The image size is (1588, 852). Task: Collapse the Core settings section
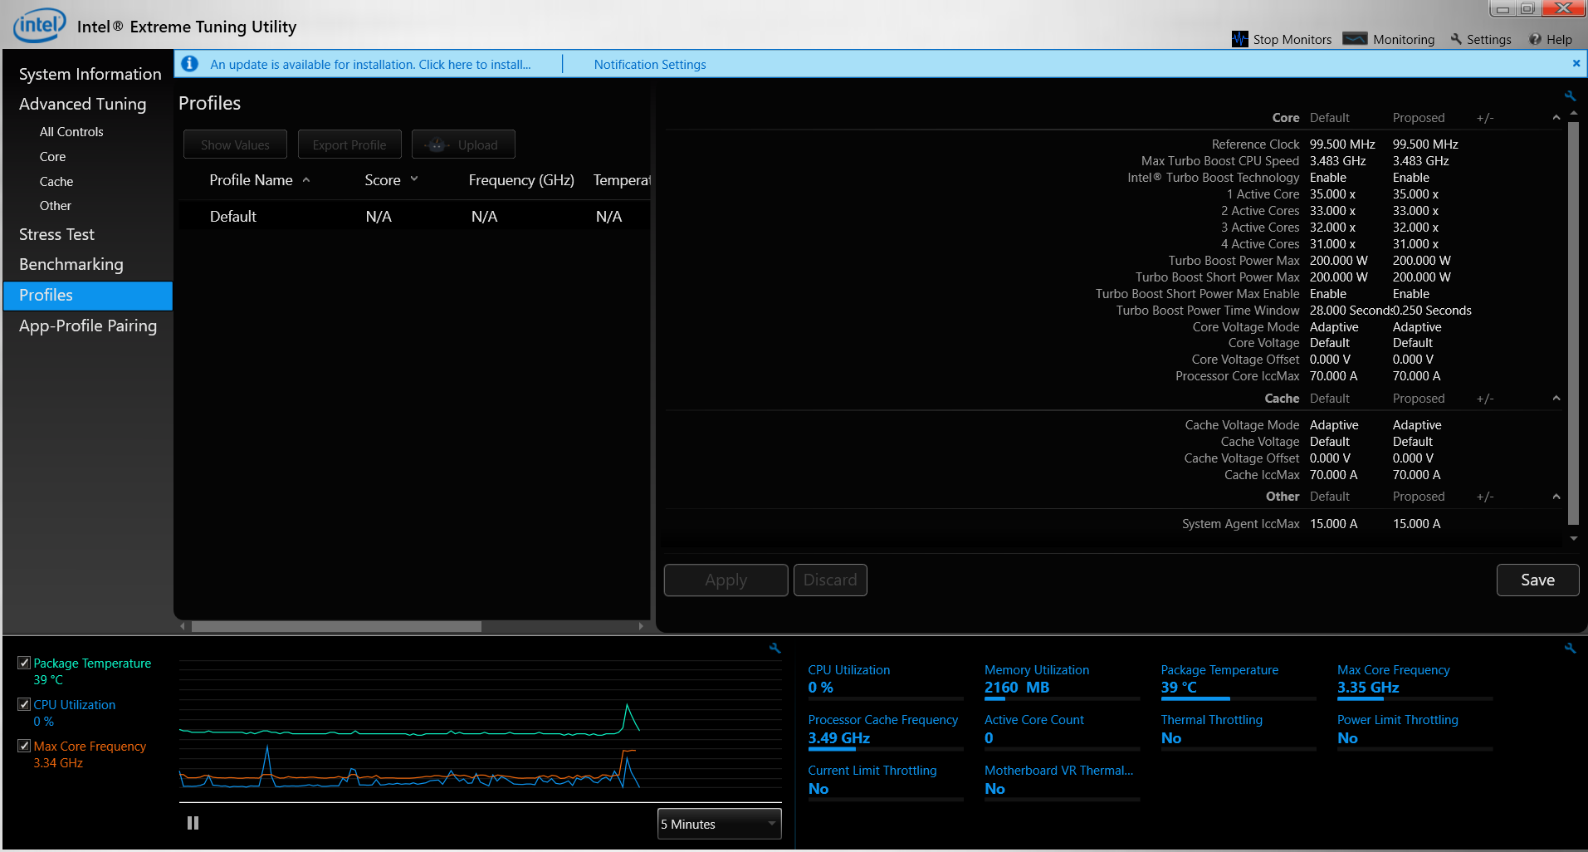(1556, 118)
